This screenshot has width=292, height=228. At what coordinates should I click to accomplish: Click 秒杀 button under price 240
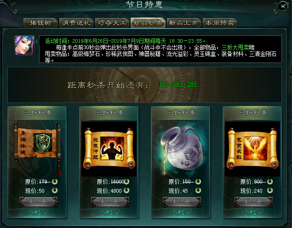pyautogui.click(x=253, y=202)
